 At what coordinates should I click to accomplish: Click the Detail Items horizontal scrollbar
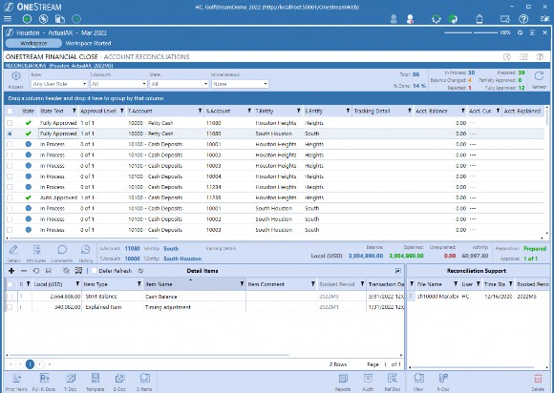tap(148, 355)
